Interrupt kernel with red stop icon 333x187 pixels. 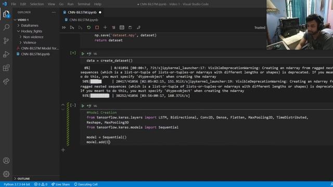click(97, 28)
